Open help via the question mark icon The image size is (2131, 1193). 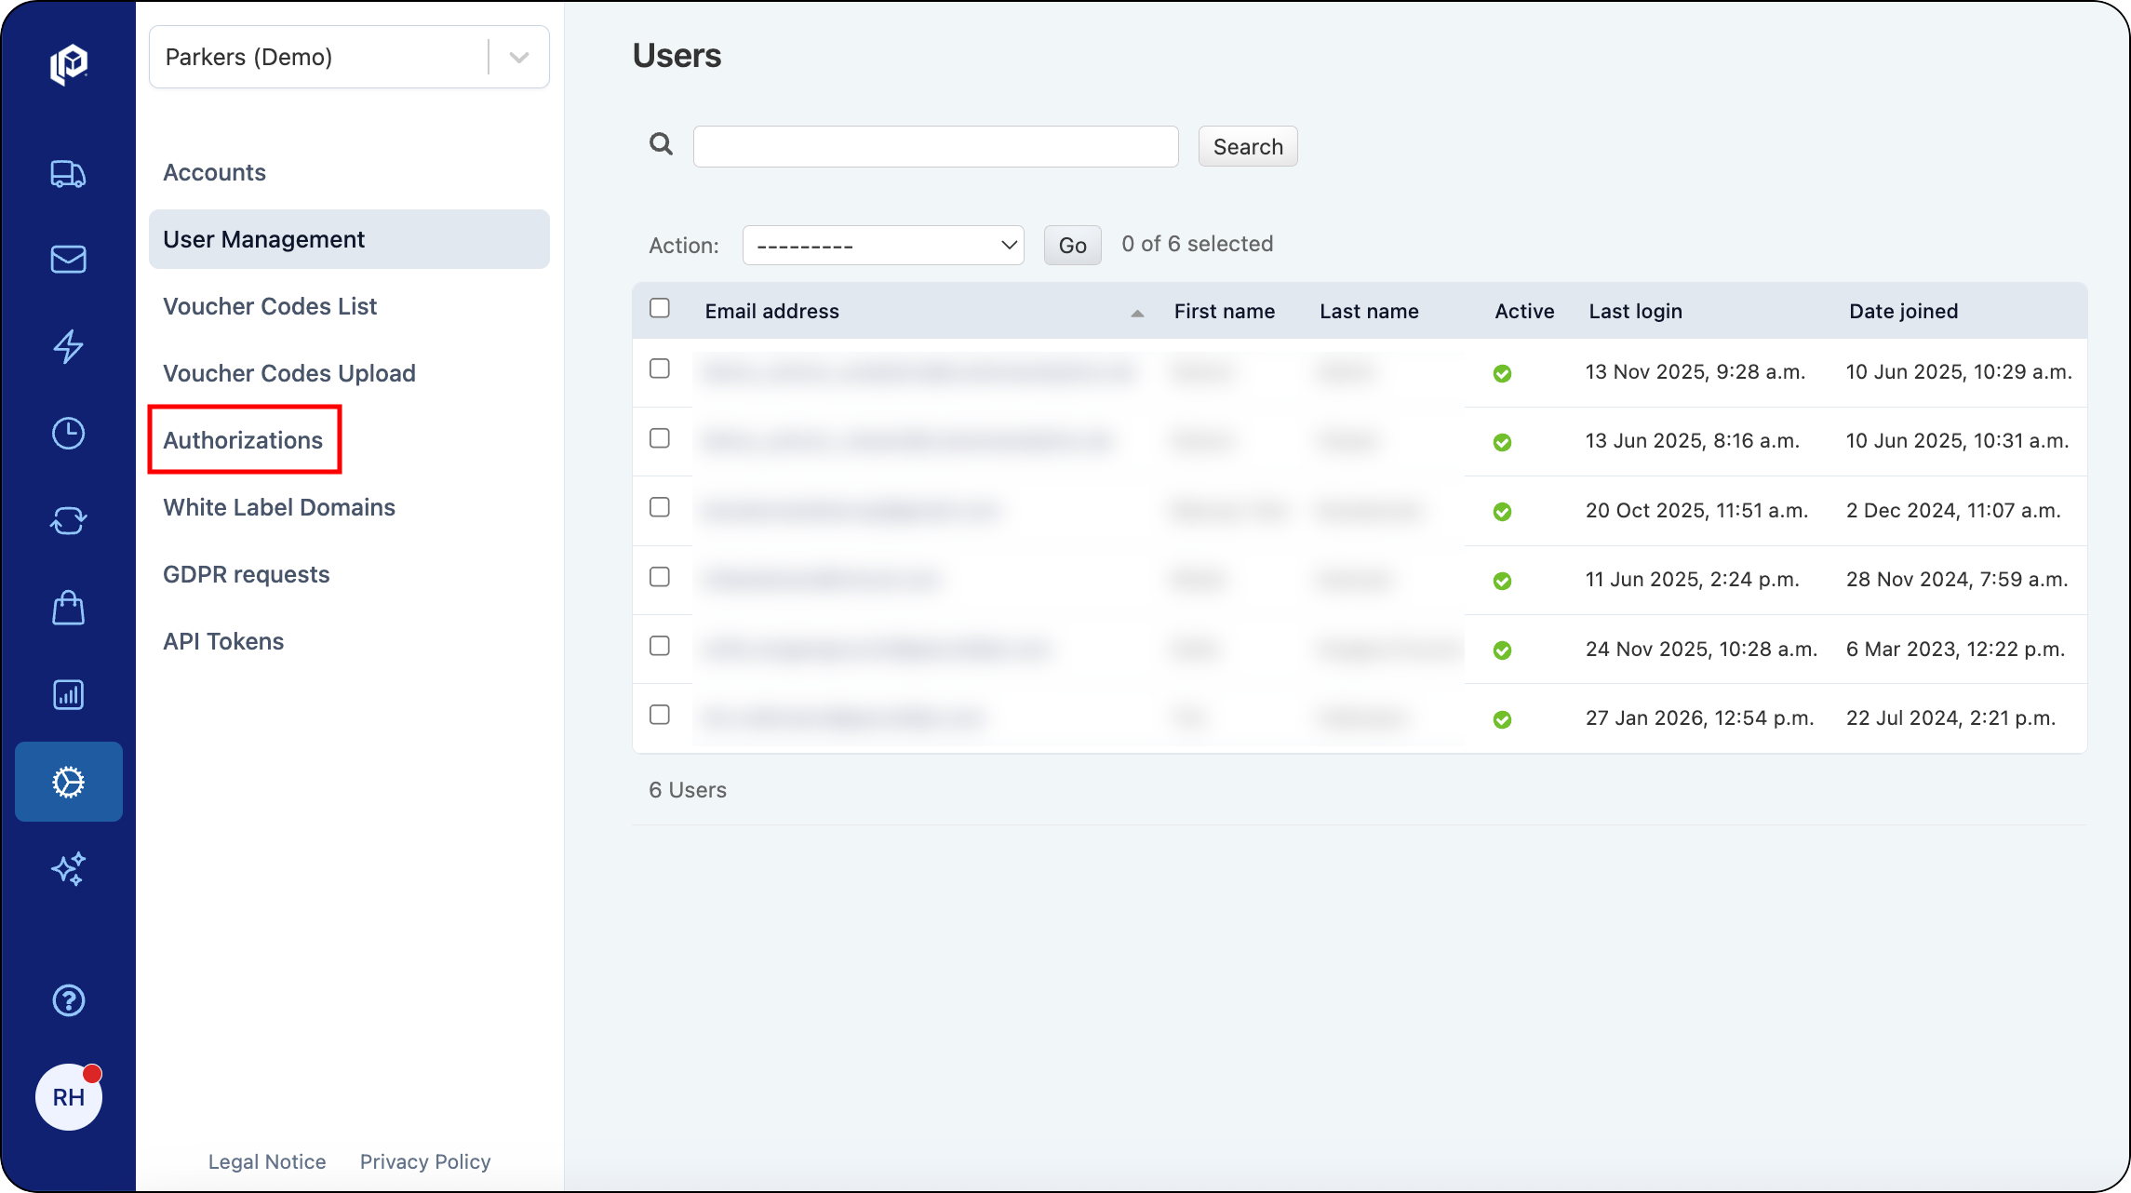tap(68, 1000)
